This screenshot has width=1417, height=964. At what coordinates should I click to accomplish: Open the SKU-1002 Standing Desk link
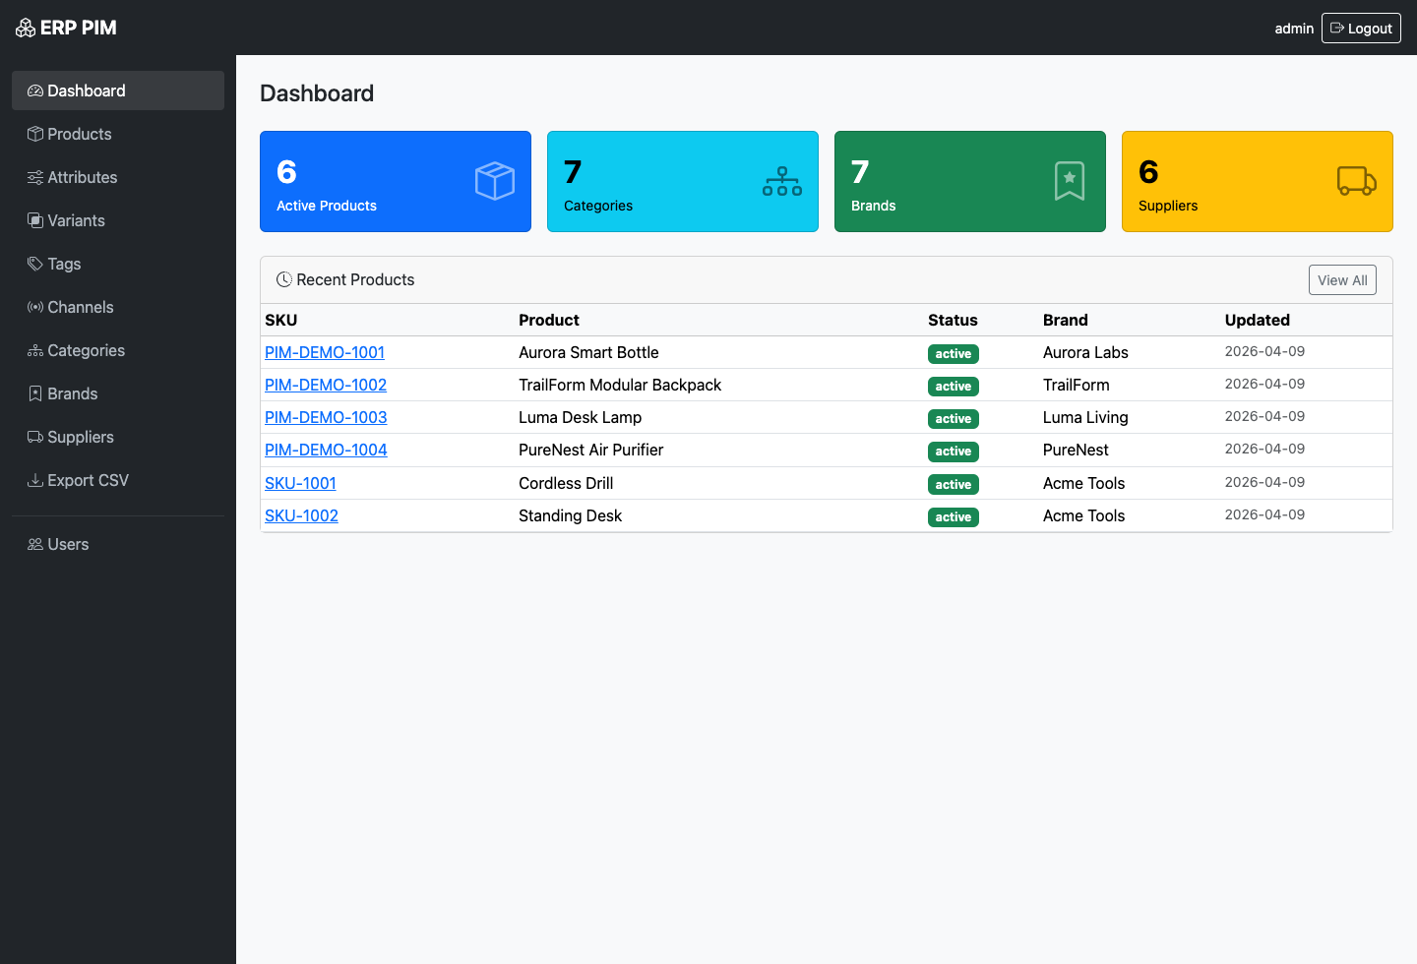point(301,515)
